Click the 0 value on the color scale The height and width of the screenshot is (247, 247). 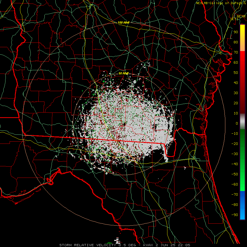(x=237, y=123)
